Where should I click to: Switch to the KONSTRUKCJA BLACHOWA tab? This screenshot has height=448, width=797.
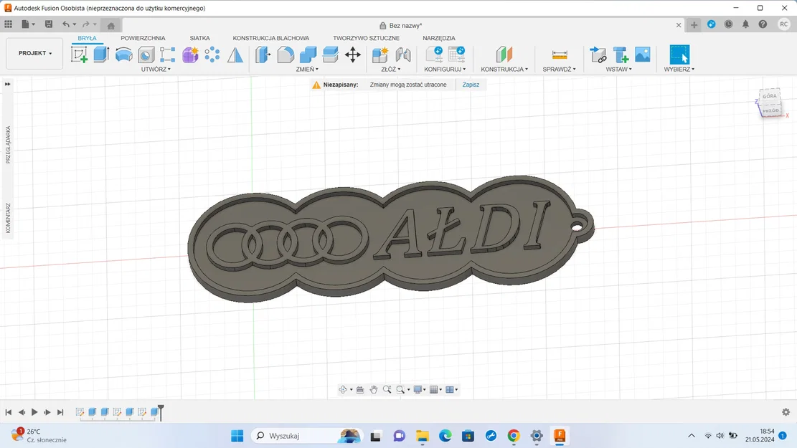click(271, 38)
